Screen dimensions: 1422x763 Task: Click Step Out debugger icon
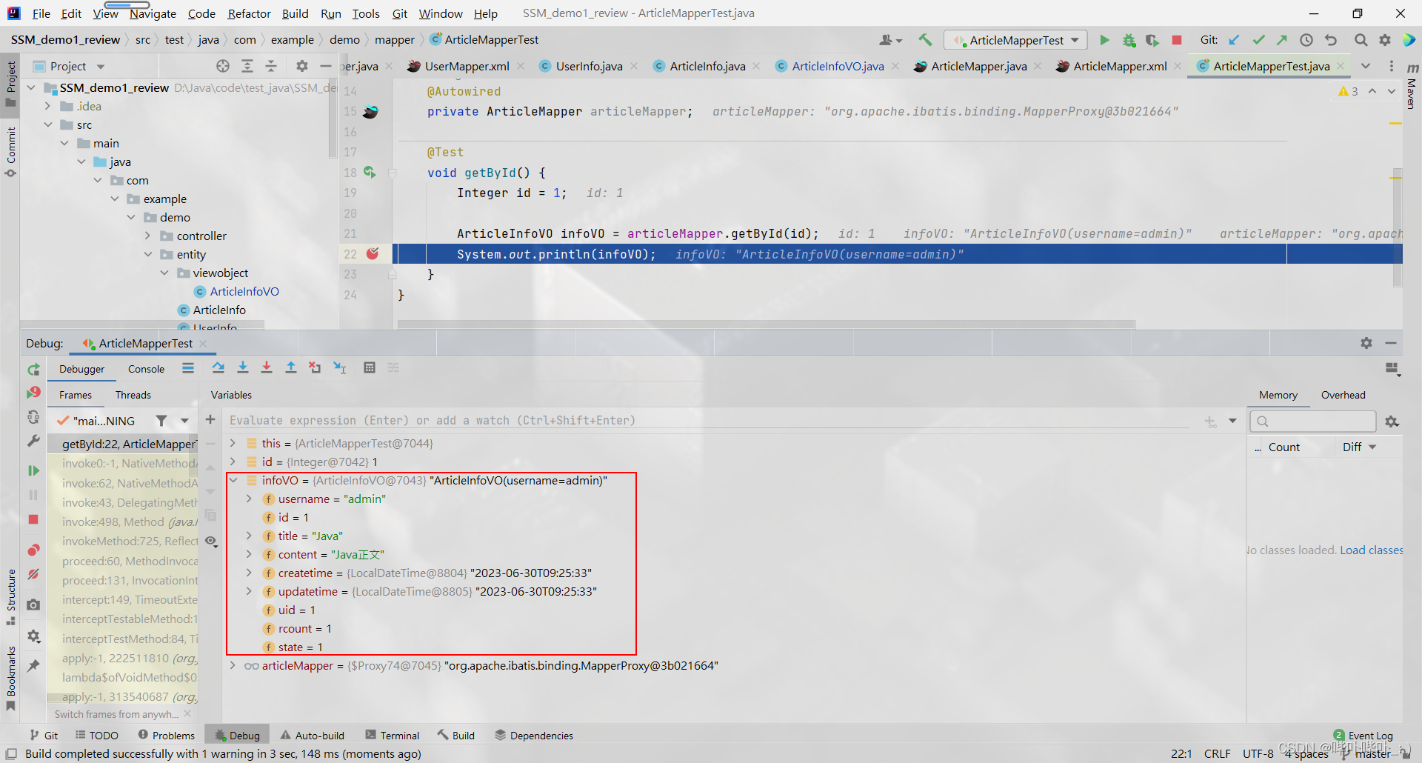pos(291,367)
